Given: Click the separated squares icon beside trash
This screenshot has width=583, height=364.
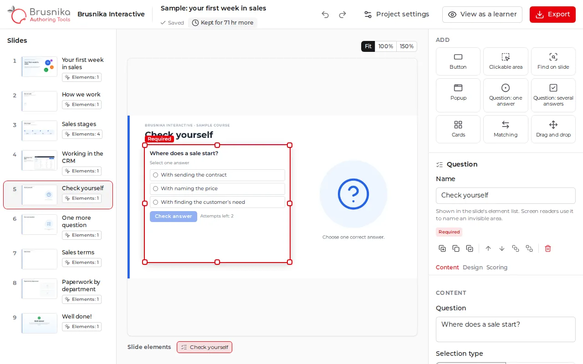Looking at the screenshot, I should (529, 248).
